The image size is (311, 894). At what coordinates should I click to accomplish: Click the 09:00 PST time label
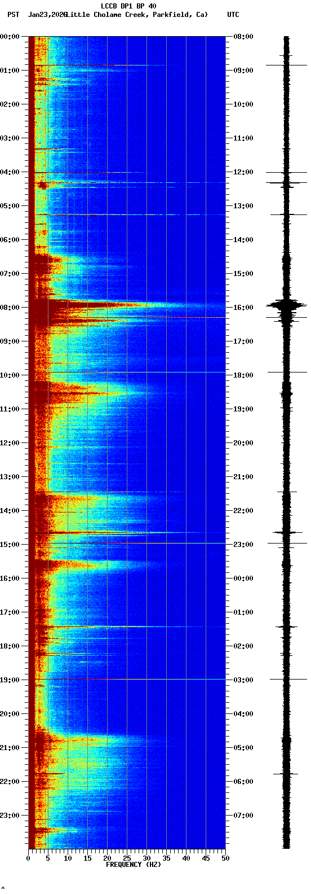pos(10,341)
